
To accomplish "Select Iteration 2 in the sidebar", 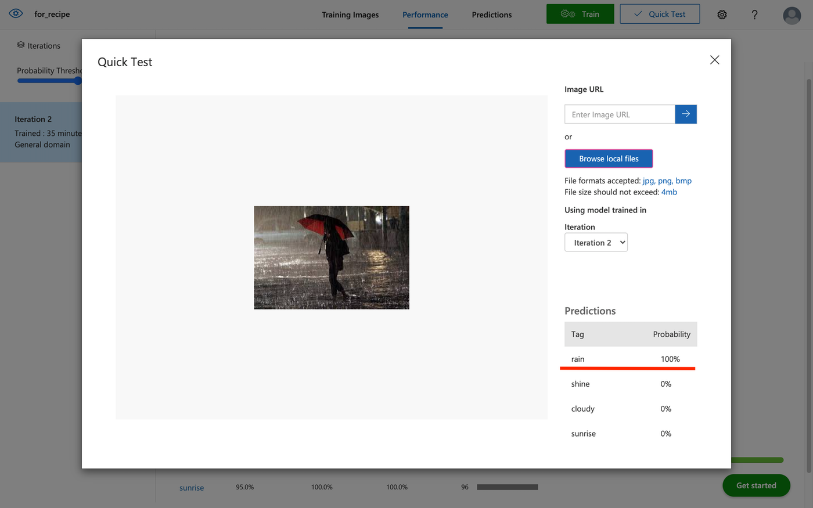I will pyautogui.click(x=41, y=132).
